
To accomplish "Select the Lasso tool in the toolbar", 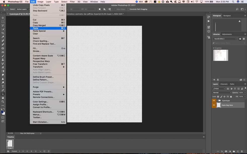I will 3,25.
